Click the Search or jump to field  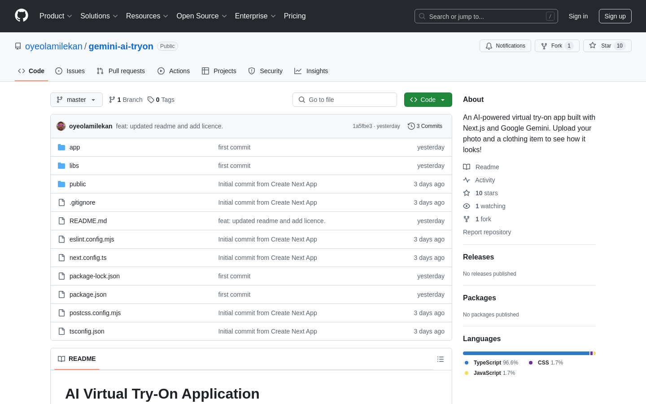click(x=486, y=16)
